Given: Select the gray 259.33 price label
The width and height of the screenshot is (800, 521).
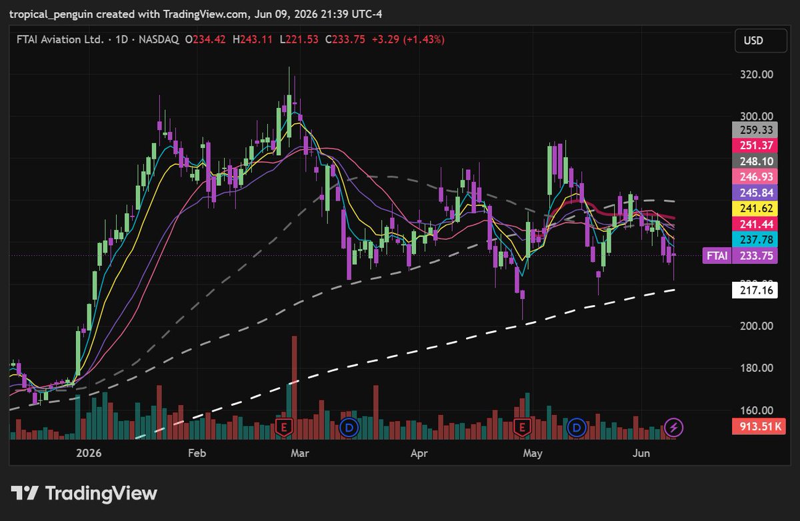Looking at the screenshot, I should [755, 130].
